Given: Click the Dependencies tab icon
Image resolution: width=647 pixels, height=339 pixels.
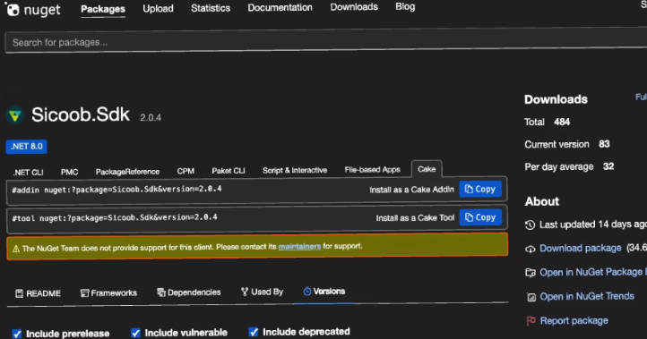Looking at the screenshot, I should 161,292.
